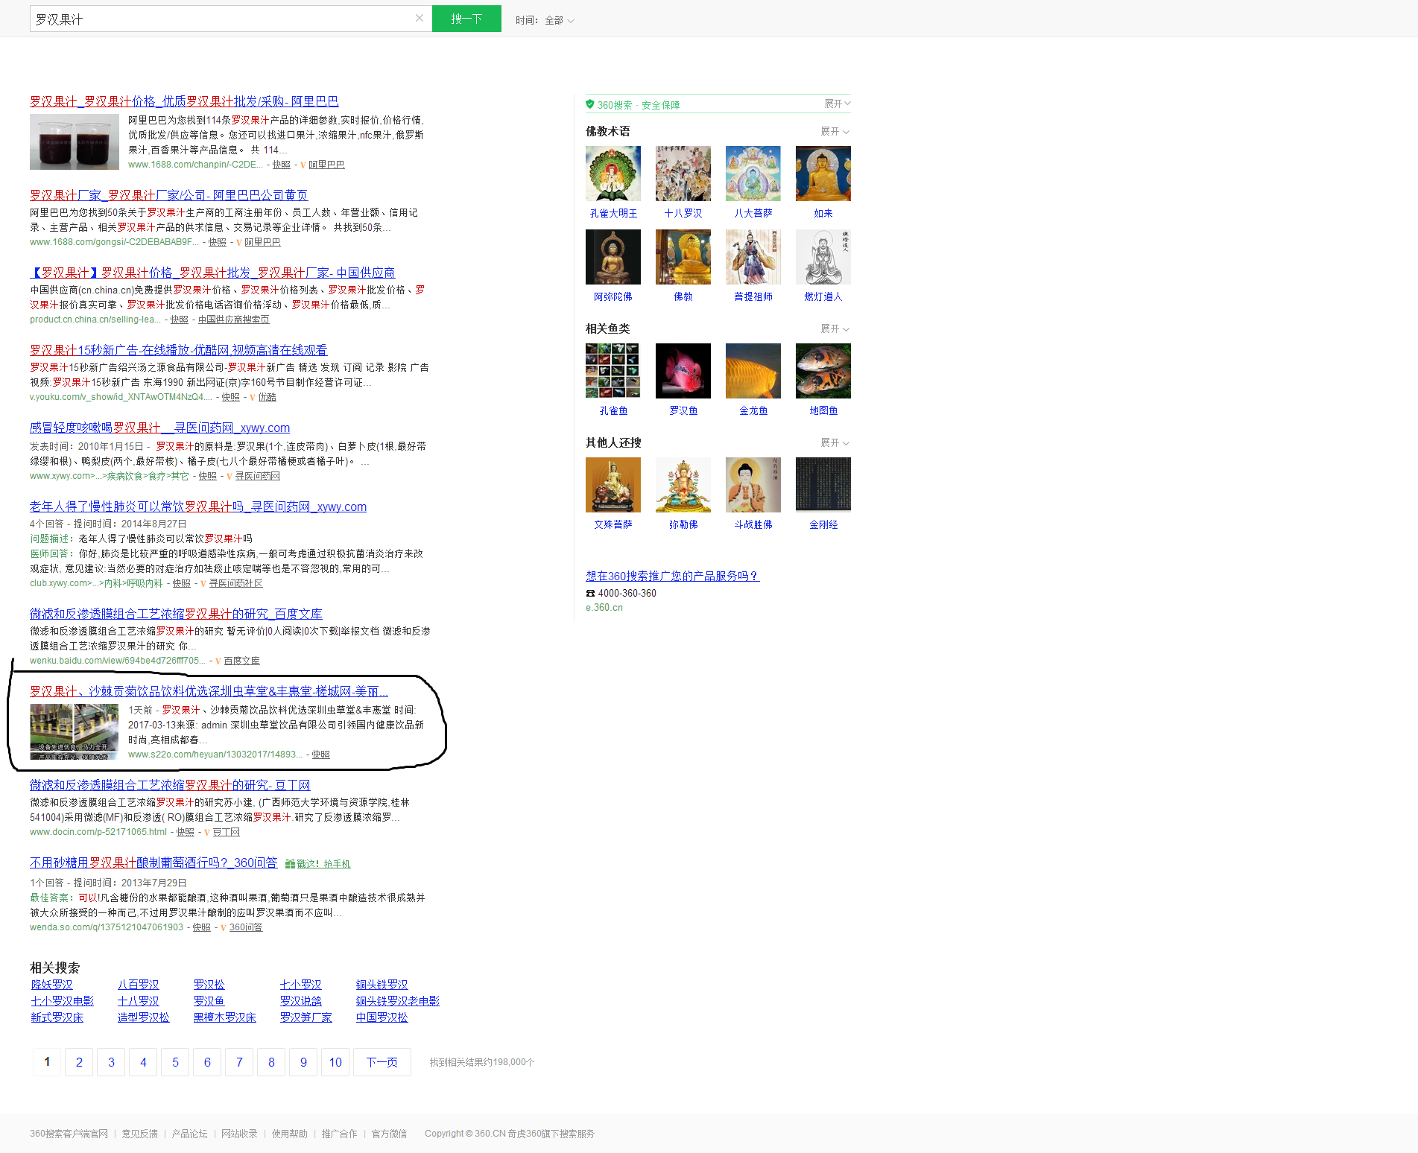Click footer link 使用帮助
Screen dimensions: 1418x1153
click(x=289, y=1134)
